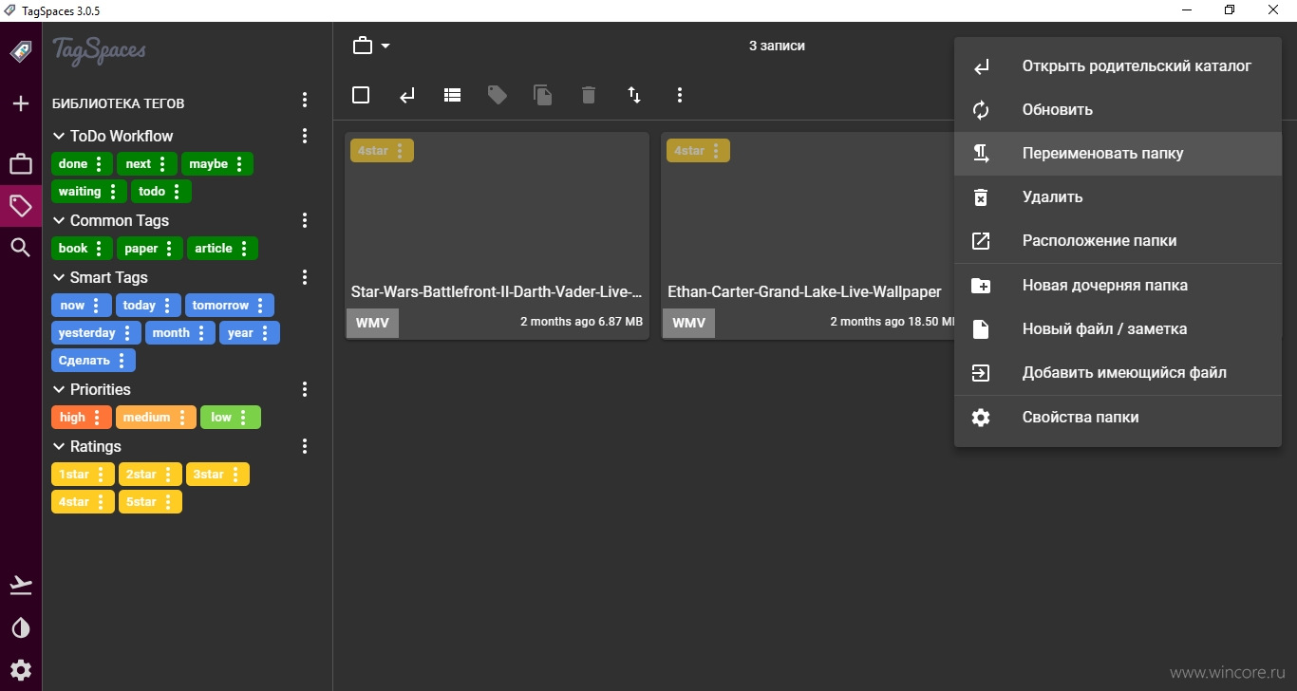Click the plus icon to create new item
1297x691 pixels.
point(21,103)
